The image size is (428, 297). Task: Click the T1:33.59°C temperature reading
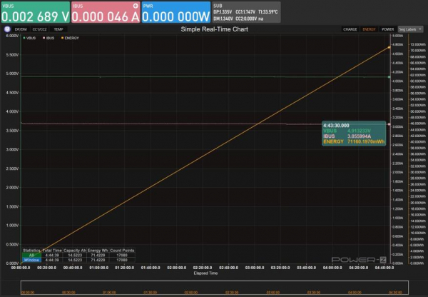pyautogui.click(x=267, y=12)
